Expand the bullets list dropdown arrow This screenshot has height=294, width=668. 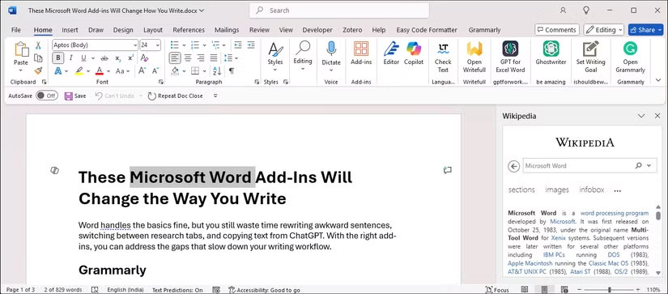pyautogui.click(x=184, y=45)
